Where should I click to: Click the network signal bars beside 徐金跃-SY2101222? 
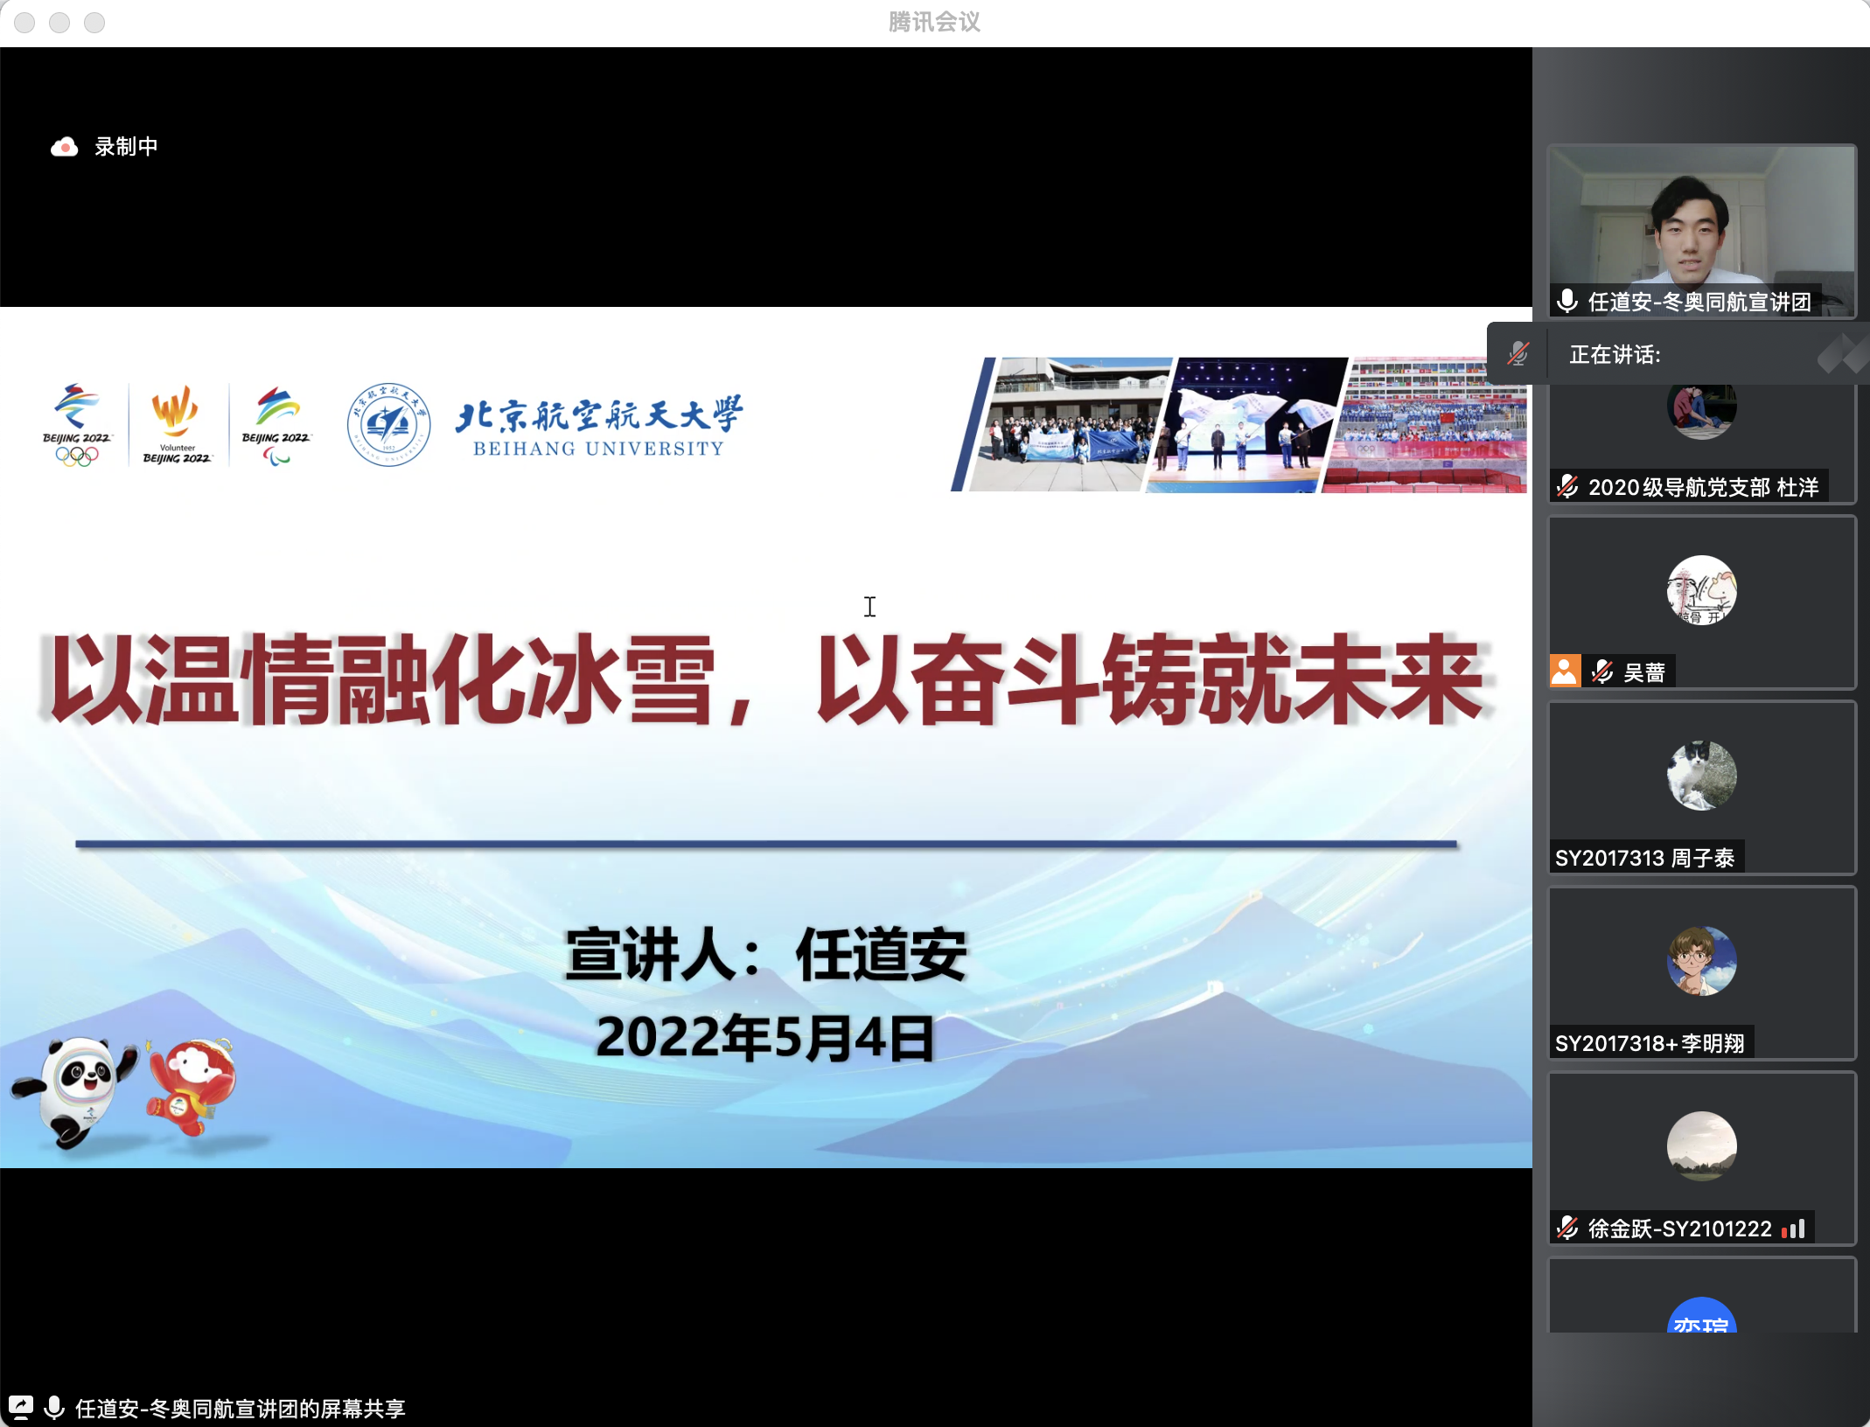tap(1794, 1228)
